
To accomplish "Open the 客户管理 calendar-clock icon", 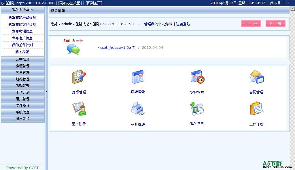I will point(197,77).
